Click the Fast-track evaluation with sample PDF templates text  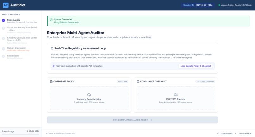click(x=79, y=66)
